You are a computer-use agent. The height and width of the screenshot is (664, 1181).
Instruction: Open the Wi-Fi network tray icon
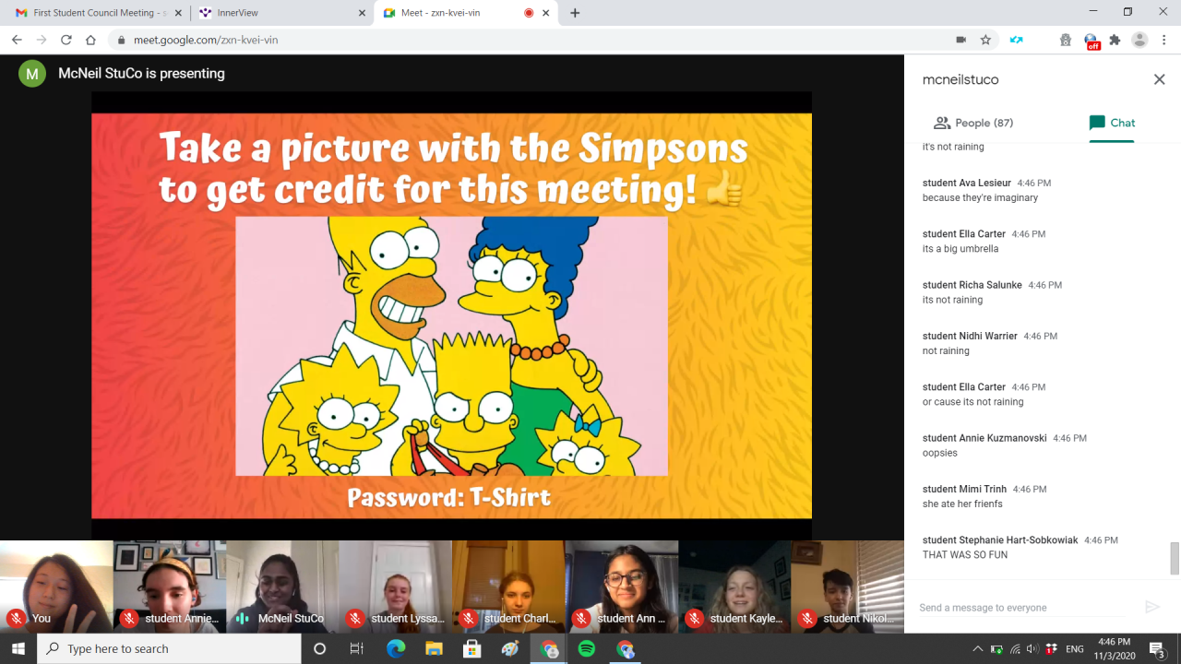pos(1015,649)
